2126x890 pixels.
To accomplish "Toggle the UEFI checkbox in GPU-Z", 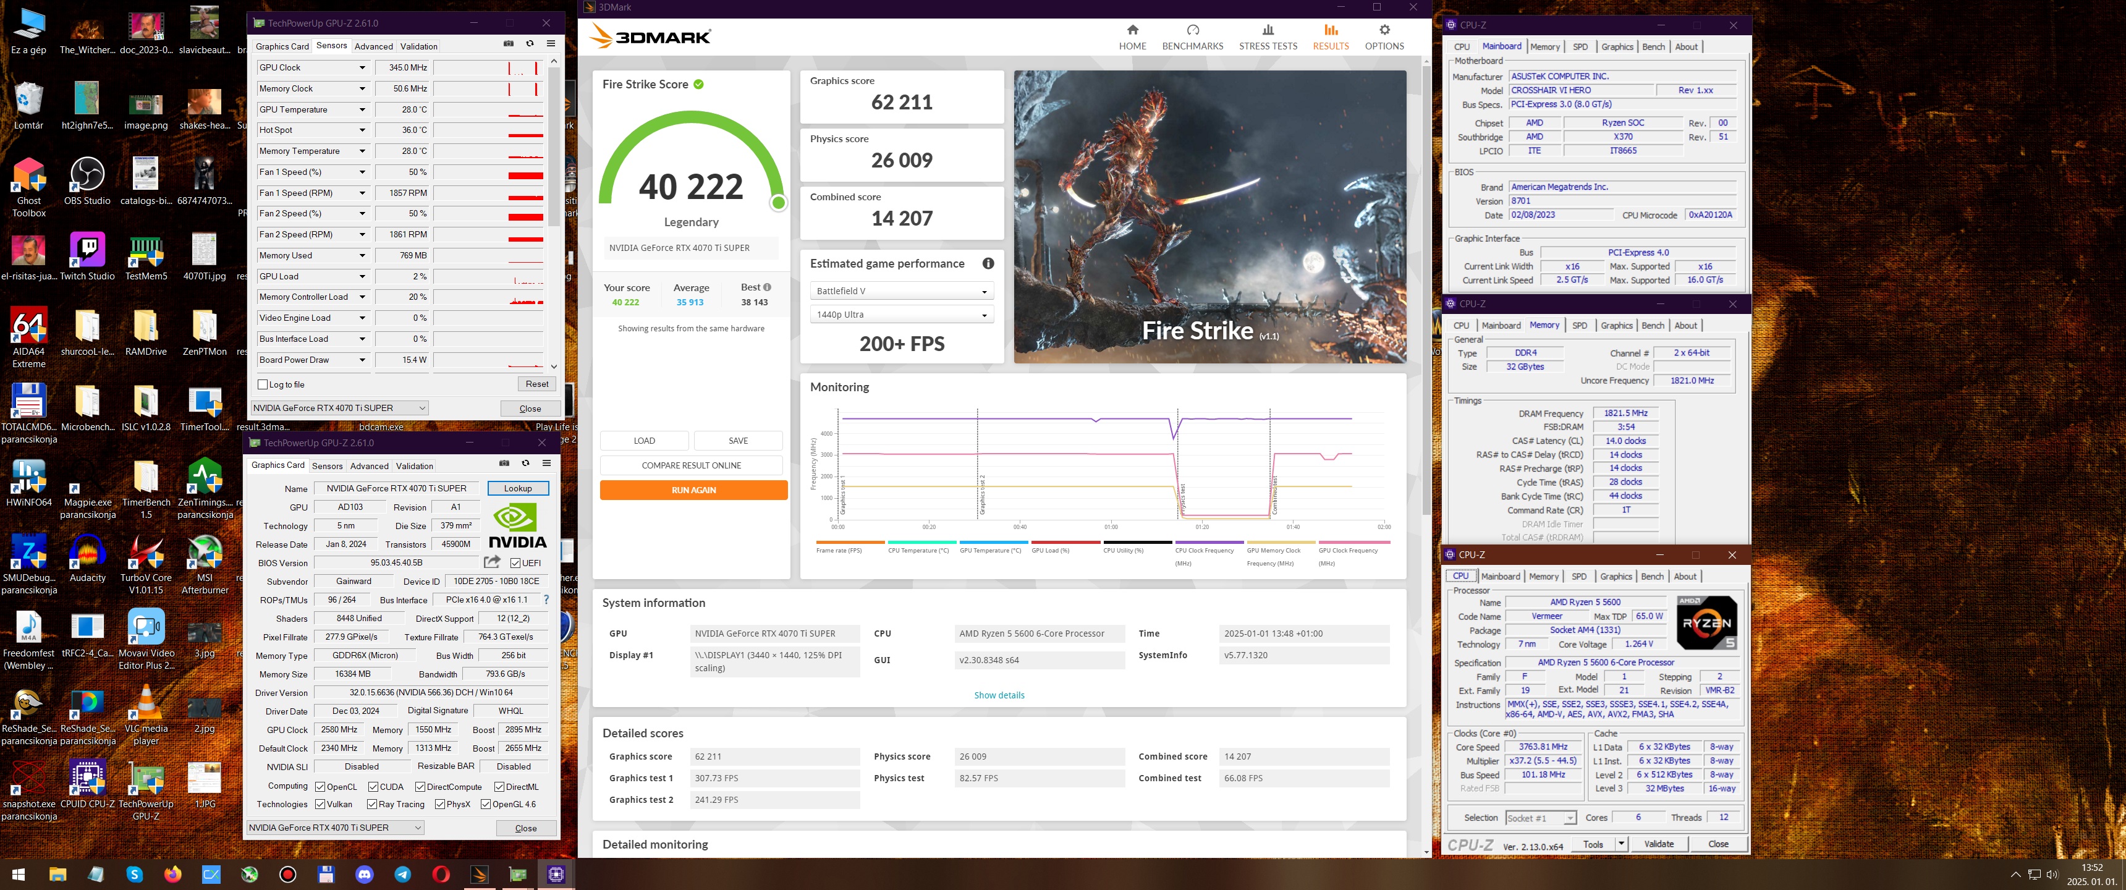I will click(x=515, y=563).
